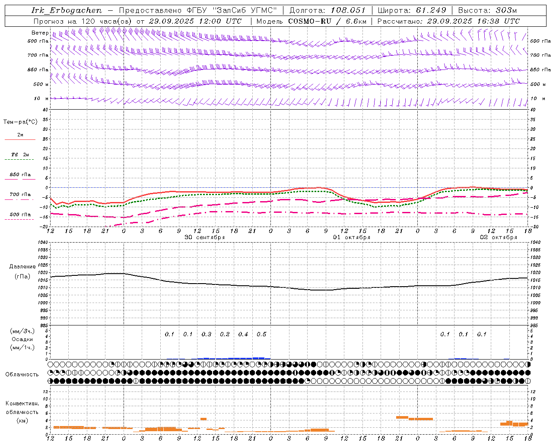The image size is (553, 442).
Task: Click the "Тем-ра(°C)" panel label
Action: [20, 122]
